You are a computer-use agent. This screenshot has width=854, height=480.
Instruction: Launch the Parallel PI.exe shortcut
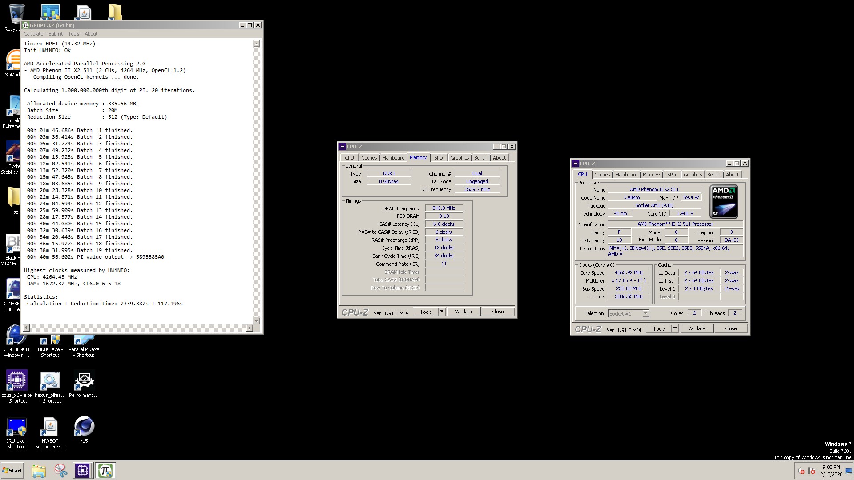(84, 346)
